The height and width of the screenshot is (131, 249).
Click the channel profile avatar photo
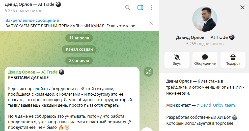[x=205, y=19]
